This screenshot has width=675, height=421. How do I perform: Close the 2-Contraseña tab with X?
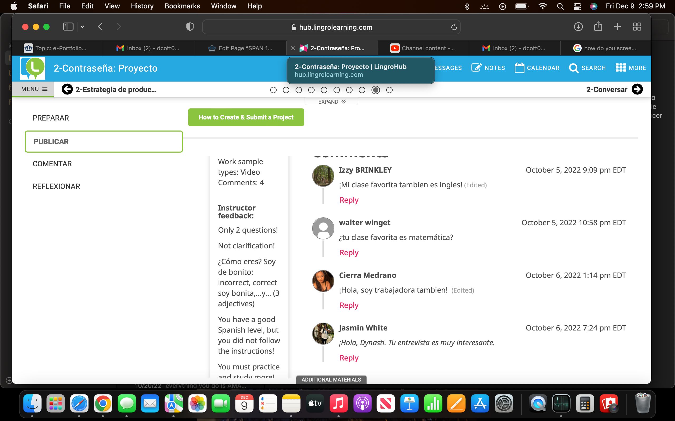[x=293, y=48]
